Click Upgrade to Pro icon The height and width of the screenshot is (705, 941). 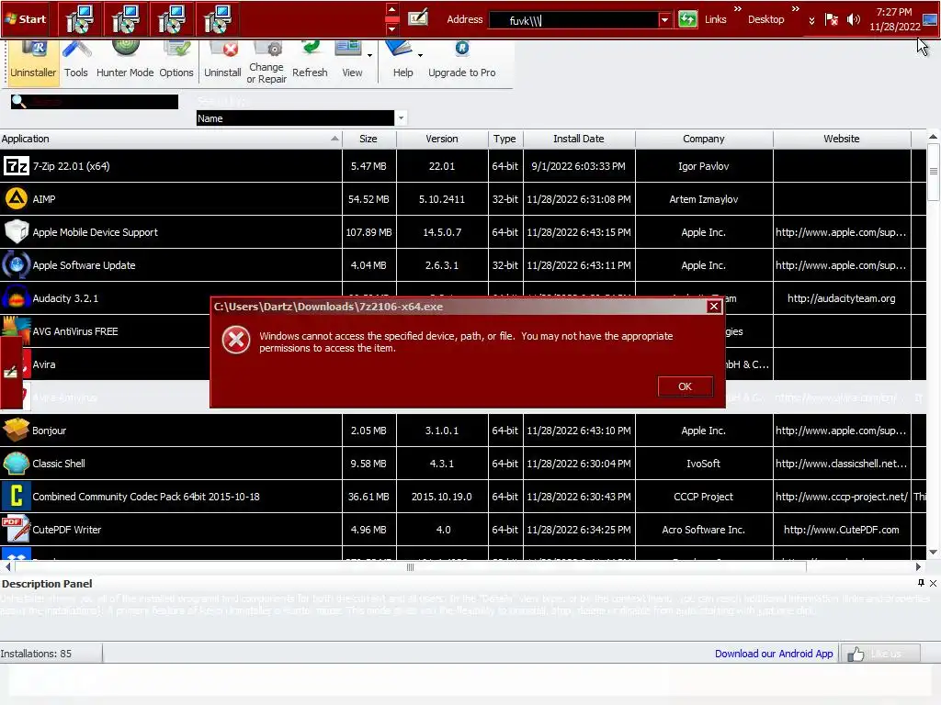pyautogui.click(x=462, y=61)
